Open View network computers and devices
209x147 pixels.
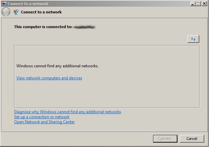coord(49,78)
